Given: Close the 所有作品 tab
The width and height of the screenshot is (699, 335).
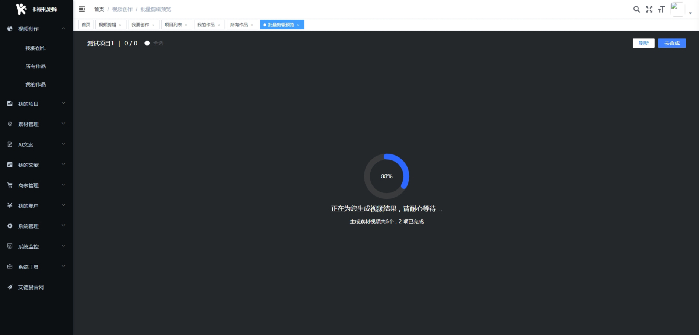Looking at the screenshot, I should click(252, 25).
